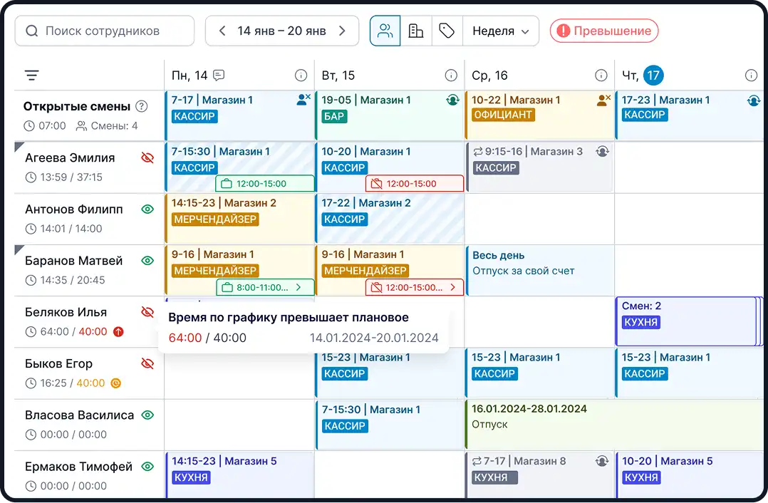
Task: Open Антонов's 17-22 КАССИР shift
Action: point(390,219)
